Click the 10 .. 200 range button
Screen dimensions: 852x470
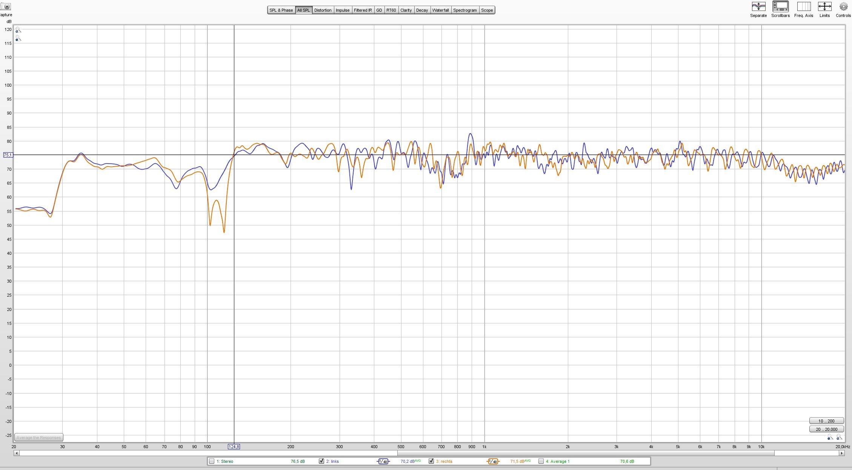pos(826,421)
